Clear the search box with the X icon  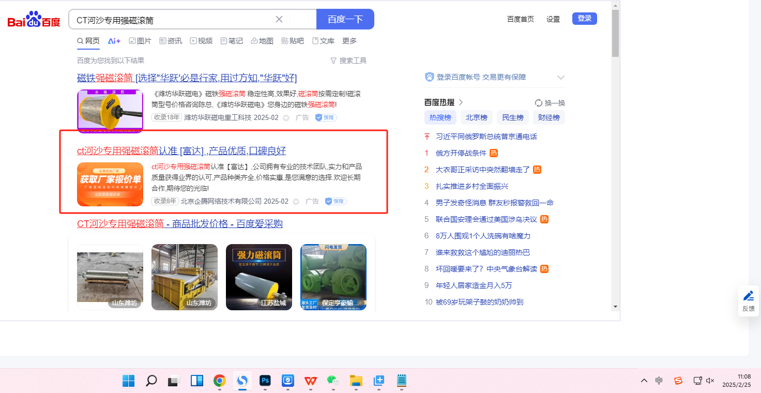click(x=279, y=19)
